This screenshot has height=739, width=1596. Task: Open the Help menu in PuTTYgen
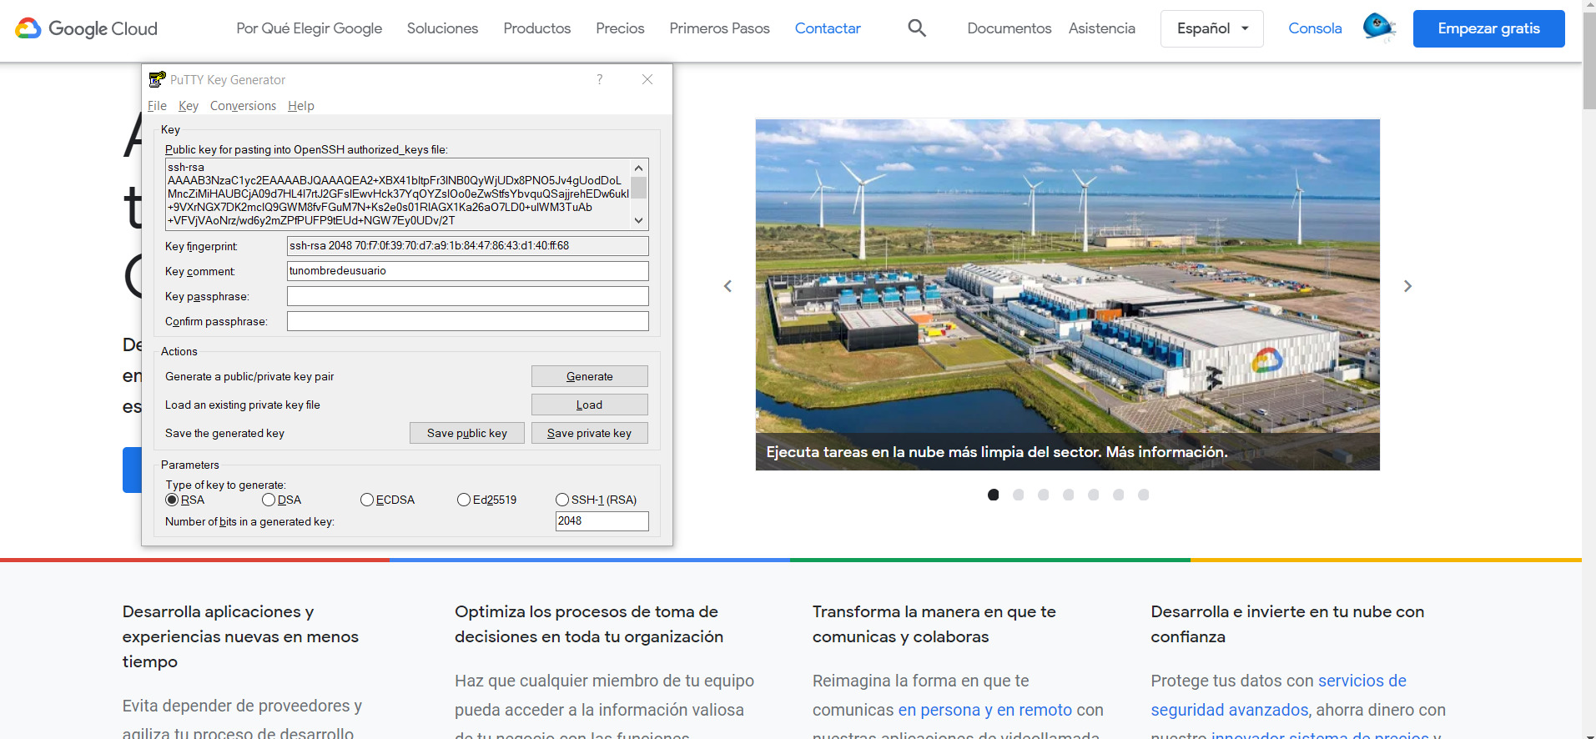(301, 106)
